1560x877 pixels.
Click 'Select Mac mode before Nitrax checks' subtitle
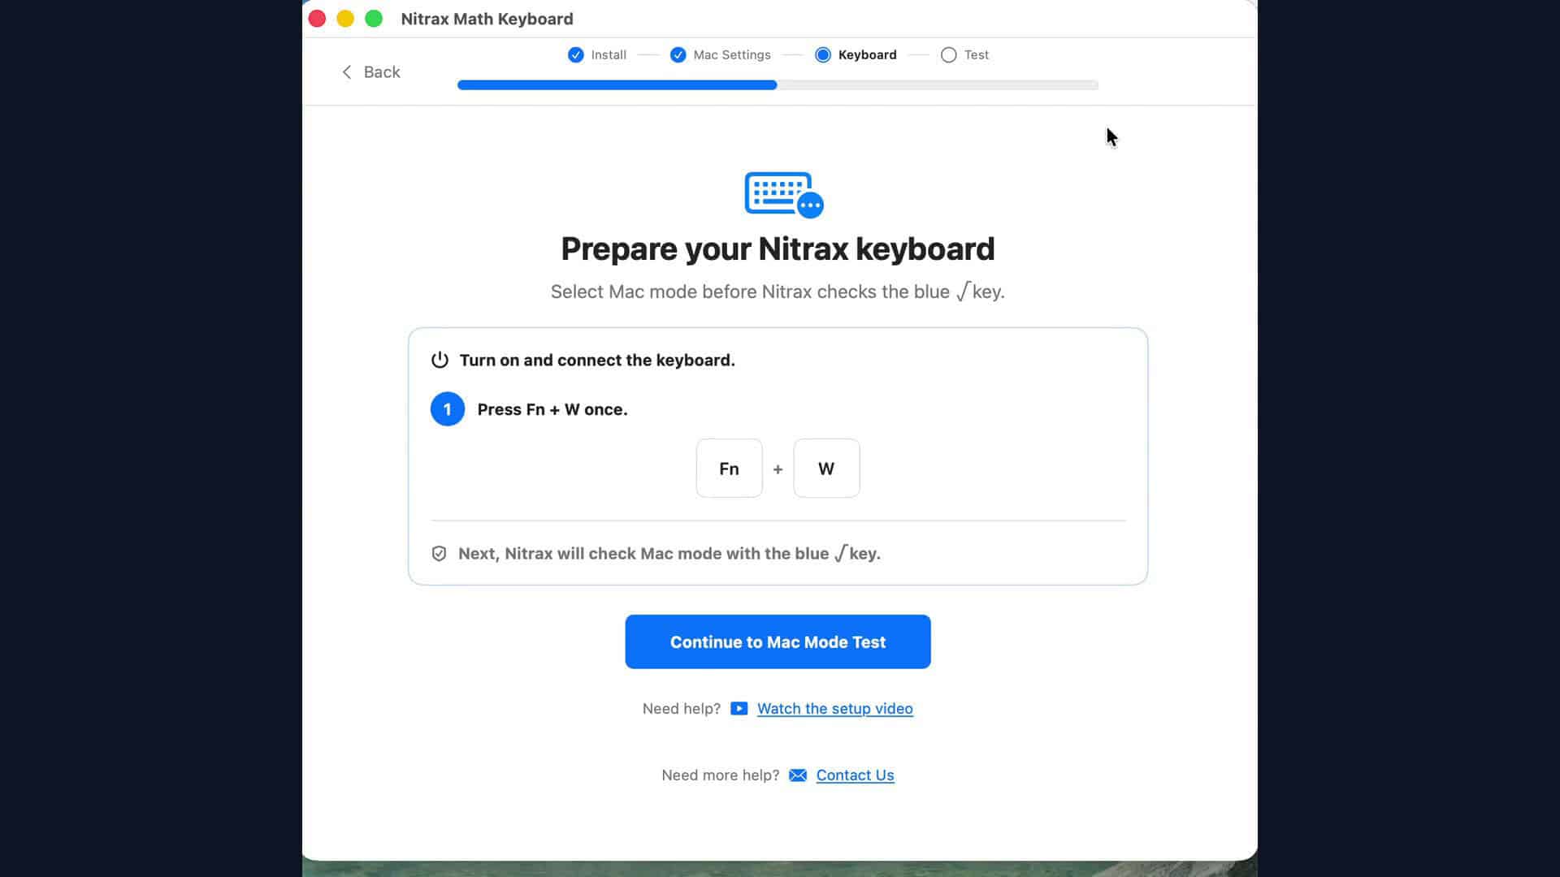pyautogui.click(x=778, y=292)
